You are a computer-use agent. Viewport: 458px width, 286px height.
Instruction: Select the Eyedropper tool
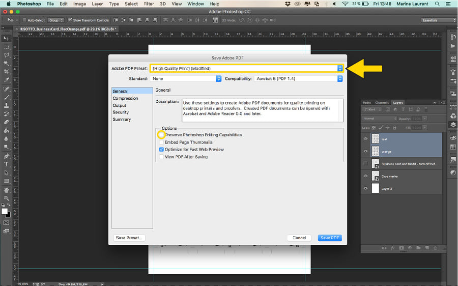(x=6, y=80)
